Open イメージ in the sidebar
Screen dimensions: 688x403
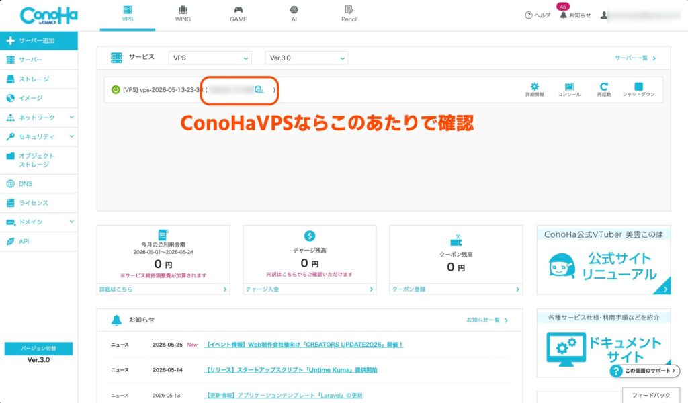[38, 98]
